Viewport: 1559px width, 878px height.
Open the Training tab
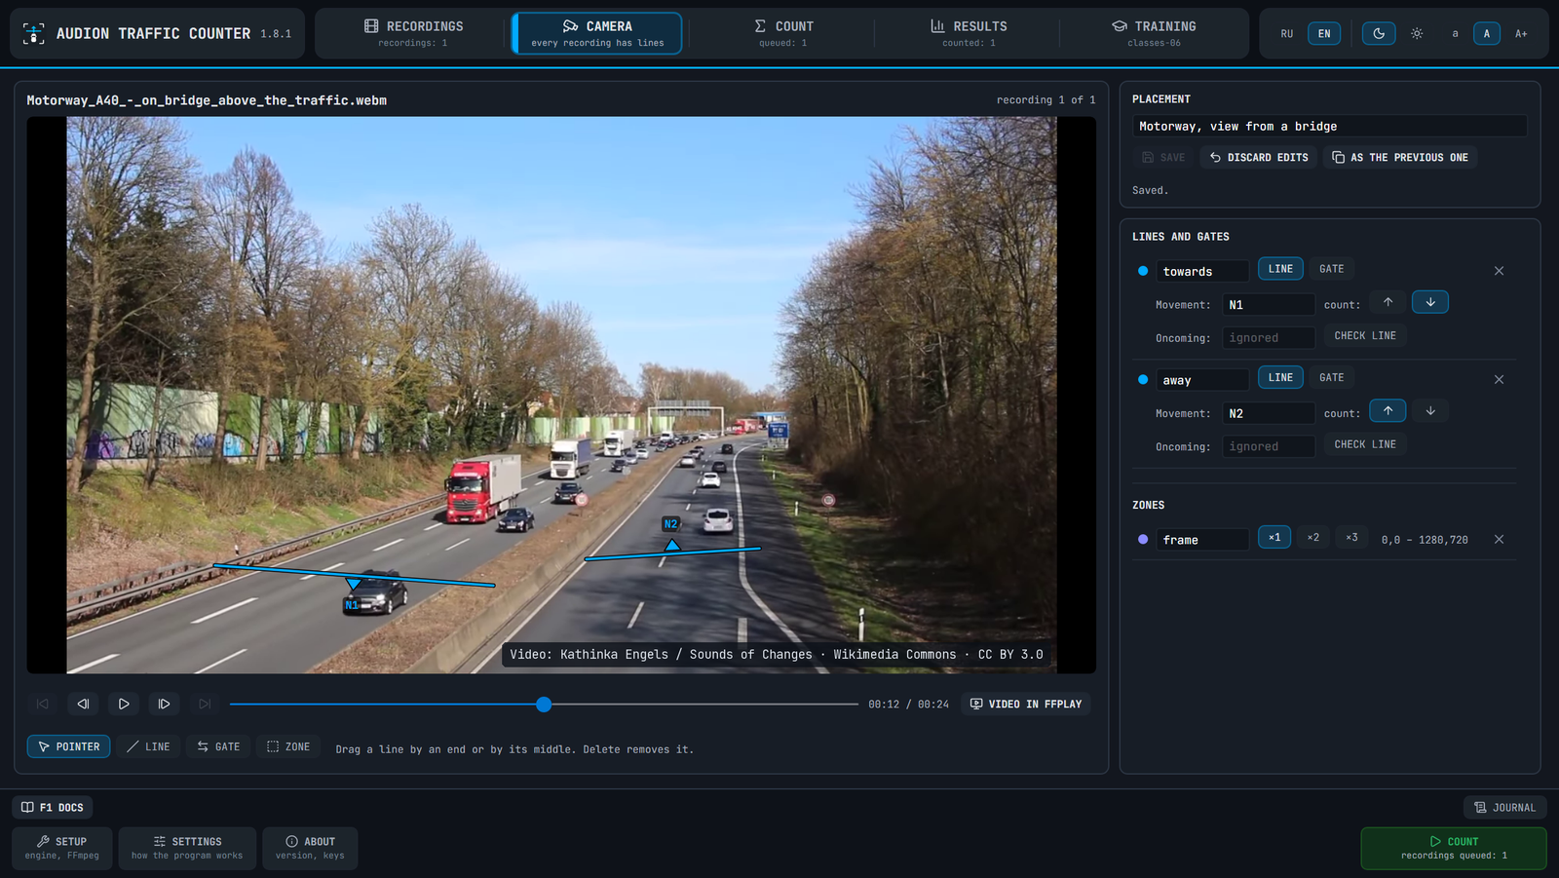(x=1154, y=33)
